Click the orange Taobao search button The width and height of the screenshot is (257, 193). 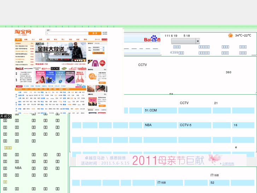95,33
